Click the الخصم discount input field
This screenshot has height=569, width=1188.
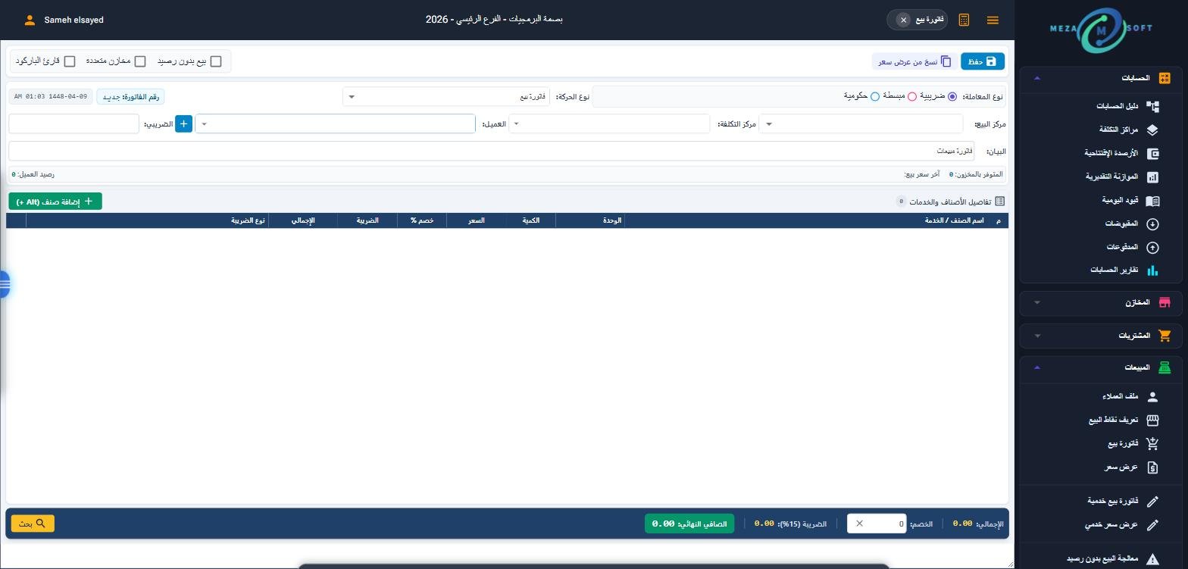[x=877, y=524]
